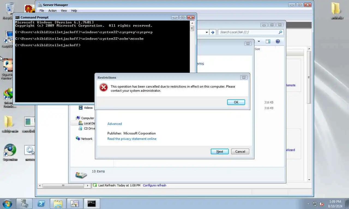The width and height of the screenshot is (349, 209).
Task: Select the antiforkie folder on desktop
Action: pos(337,11)
